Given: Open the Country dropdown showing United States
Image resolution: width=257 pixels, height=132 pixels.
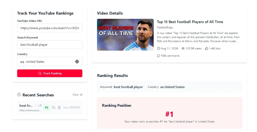Looking at the screenshot, I should point(50,62).
